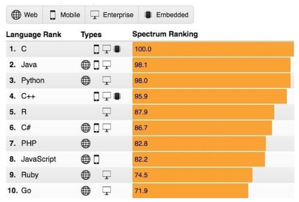Viewport: 299px width, 202px height.
Task: Click the orange 71.9 bar for Go
Action: 190,191
